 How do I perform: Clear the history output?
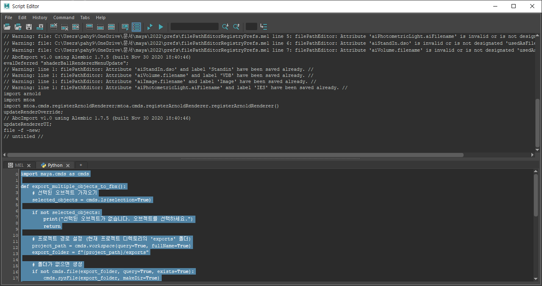(x=54, y=27)
